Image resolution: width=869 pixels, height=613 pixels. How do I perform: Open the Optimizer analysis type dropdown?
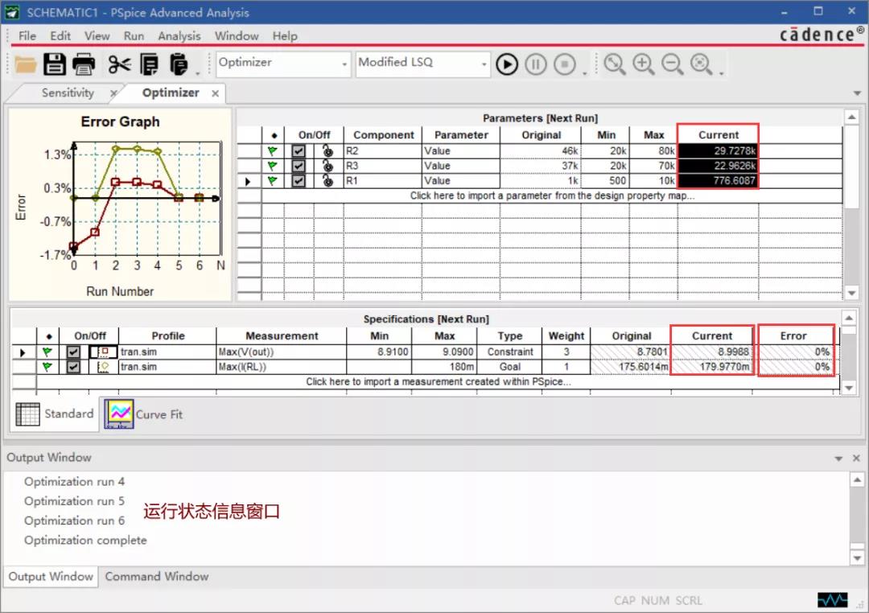click(344, 64)
